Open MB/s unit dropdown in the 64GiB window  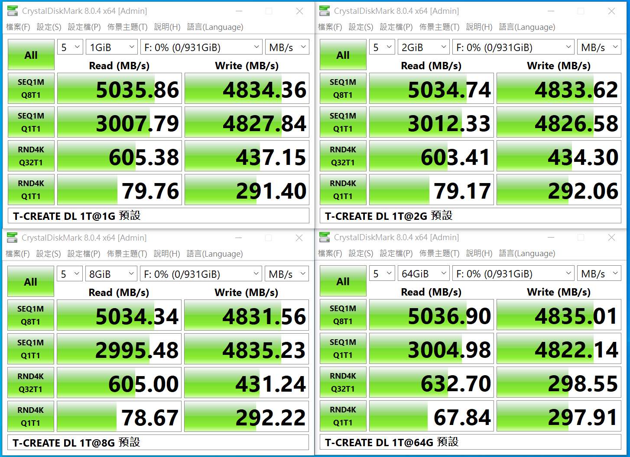click(x=599, y=274)
